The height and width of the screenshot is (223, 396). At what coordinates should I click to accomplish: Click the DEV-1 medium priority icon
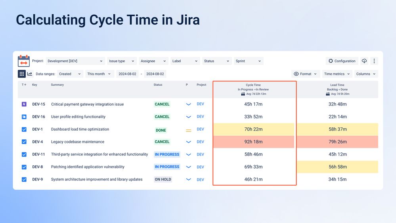tap(188, 131)
